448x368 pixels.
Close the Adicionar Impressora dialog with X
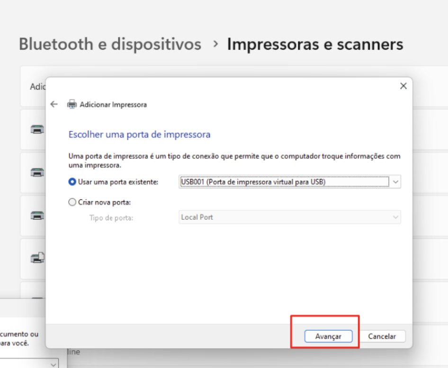point(403,86)
